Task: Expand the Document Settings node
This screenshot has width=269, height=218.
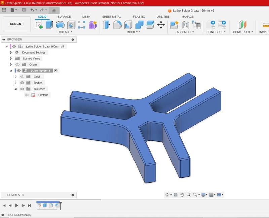Action: pos(11,53)
